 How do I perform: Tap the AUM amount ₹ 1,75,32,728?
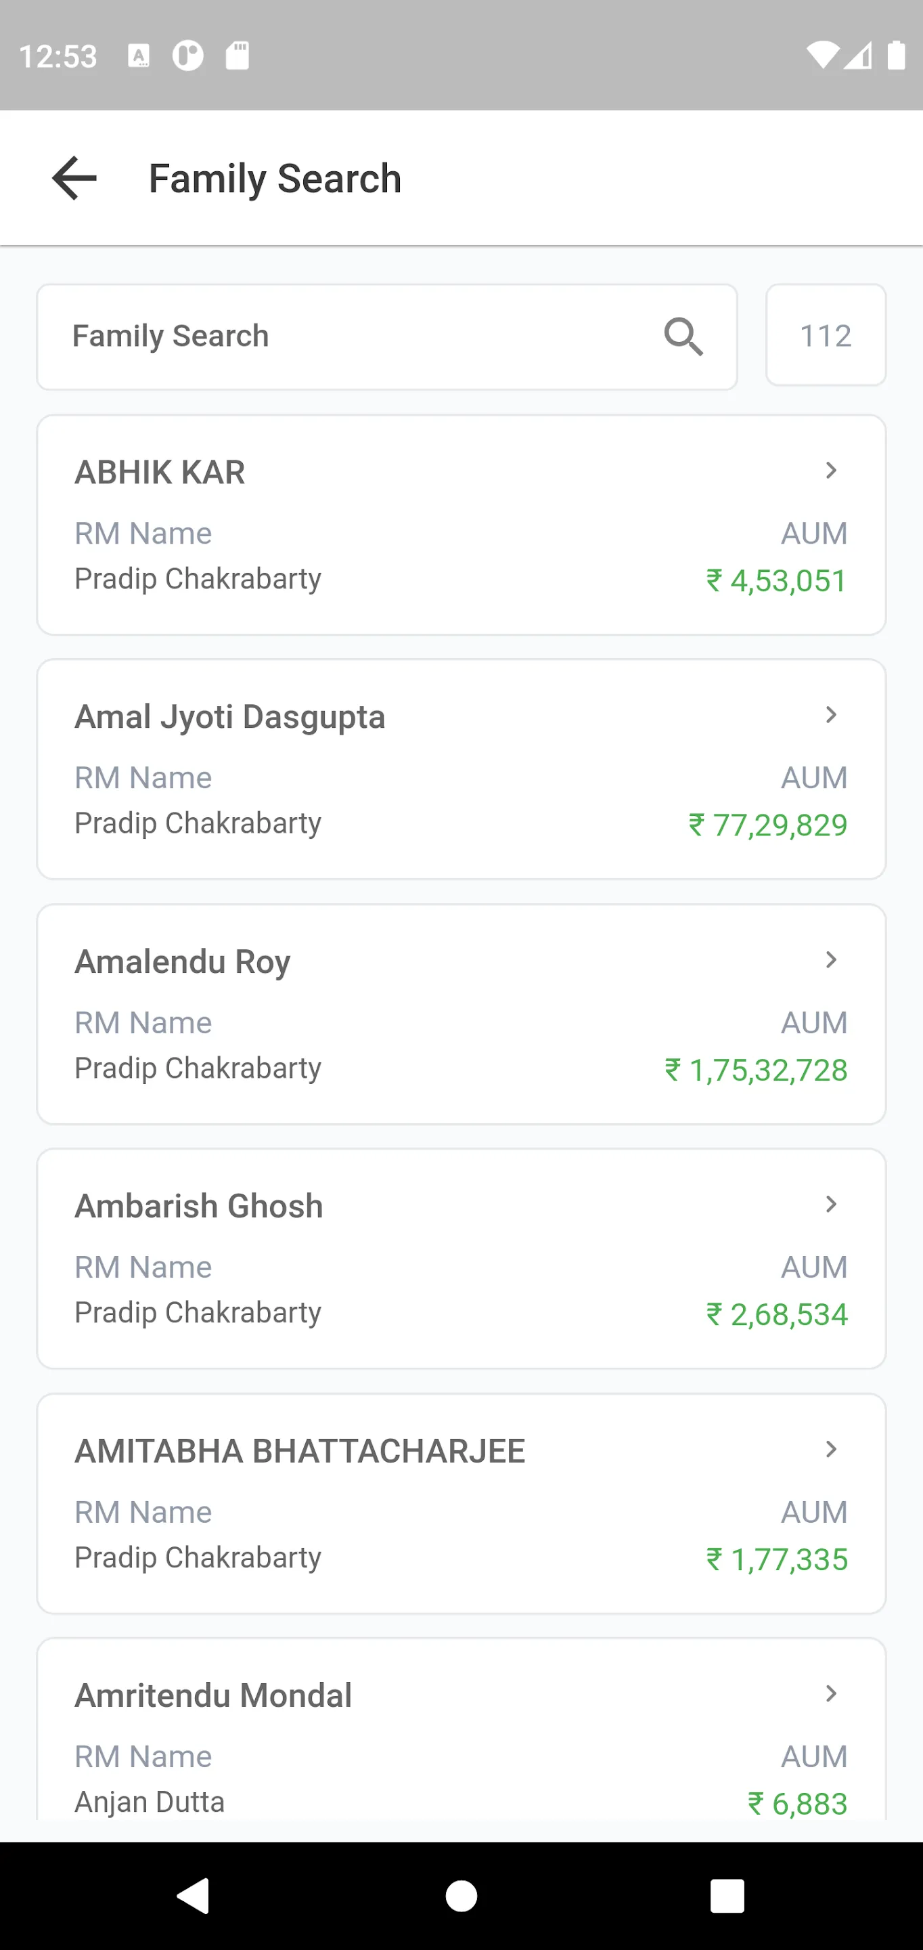tap(756, 1070)
